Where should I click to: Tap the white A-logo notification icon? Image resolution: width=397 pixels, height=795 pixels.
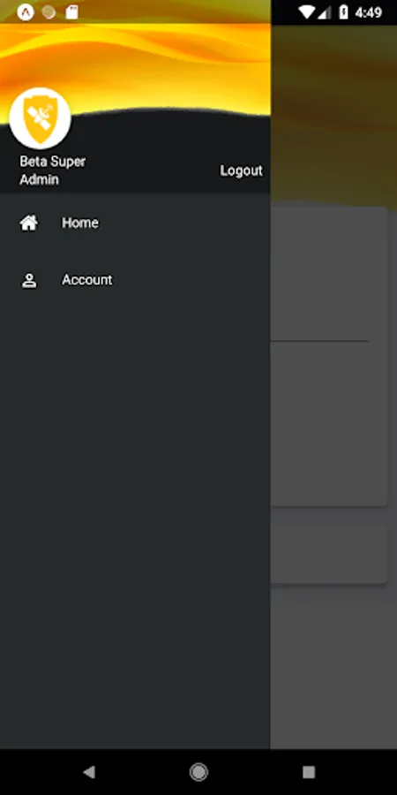click(26, 12)
